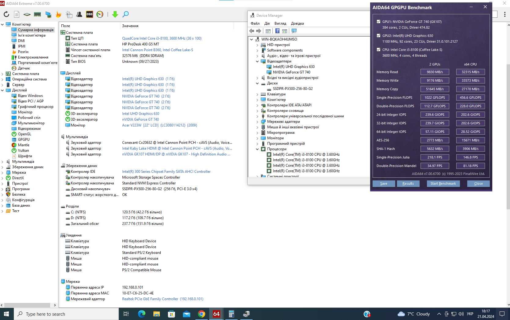The width and height of the screenshot is (510, 320).
Task: Collapse the Дисплей tree node in sidebar
Action: [x=2, y=90]
